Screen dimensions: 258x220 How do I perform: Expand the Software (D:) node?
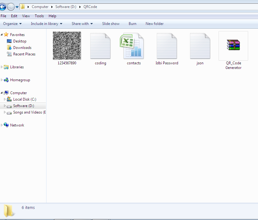coord(5,106)
